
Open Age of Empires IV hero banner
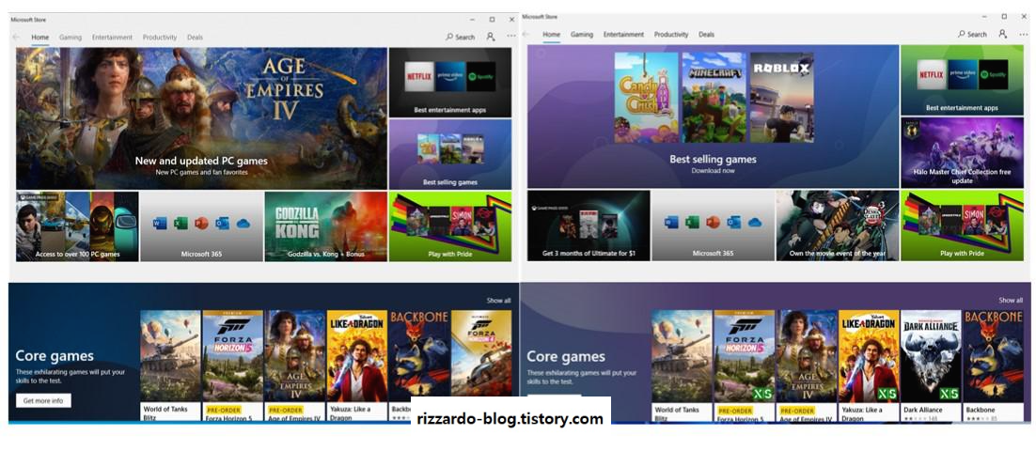pyautogui.click(x=201, y=119)
